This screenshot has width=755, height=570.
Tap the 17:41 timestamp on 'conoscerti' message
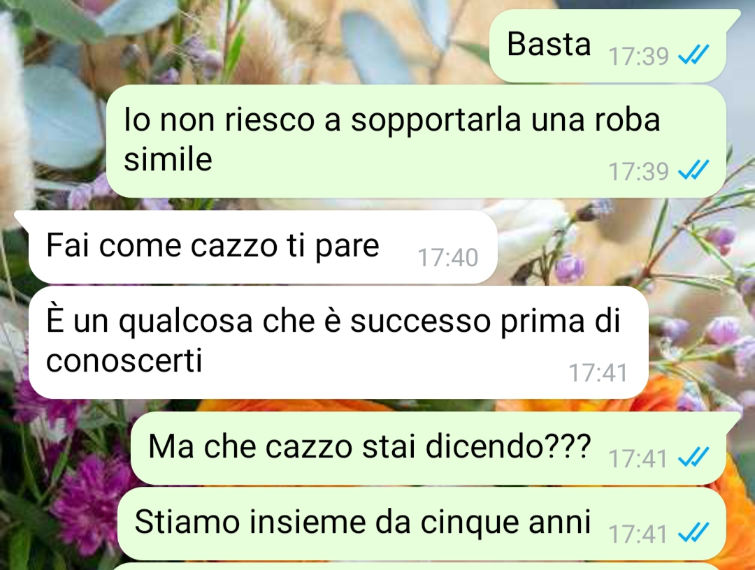pos(598,372)
